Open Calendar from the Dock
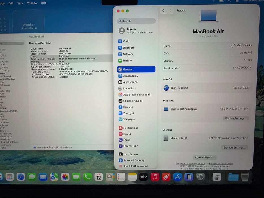 [98, 177]
